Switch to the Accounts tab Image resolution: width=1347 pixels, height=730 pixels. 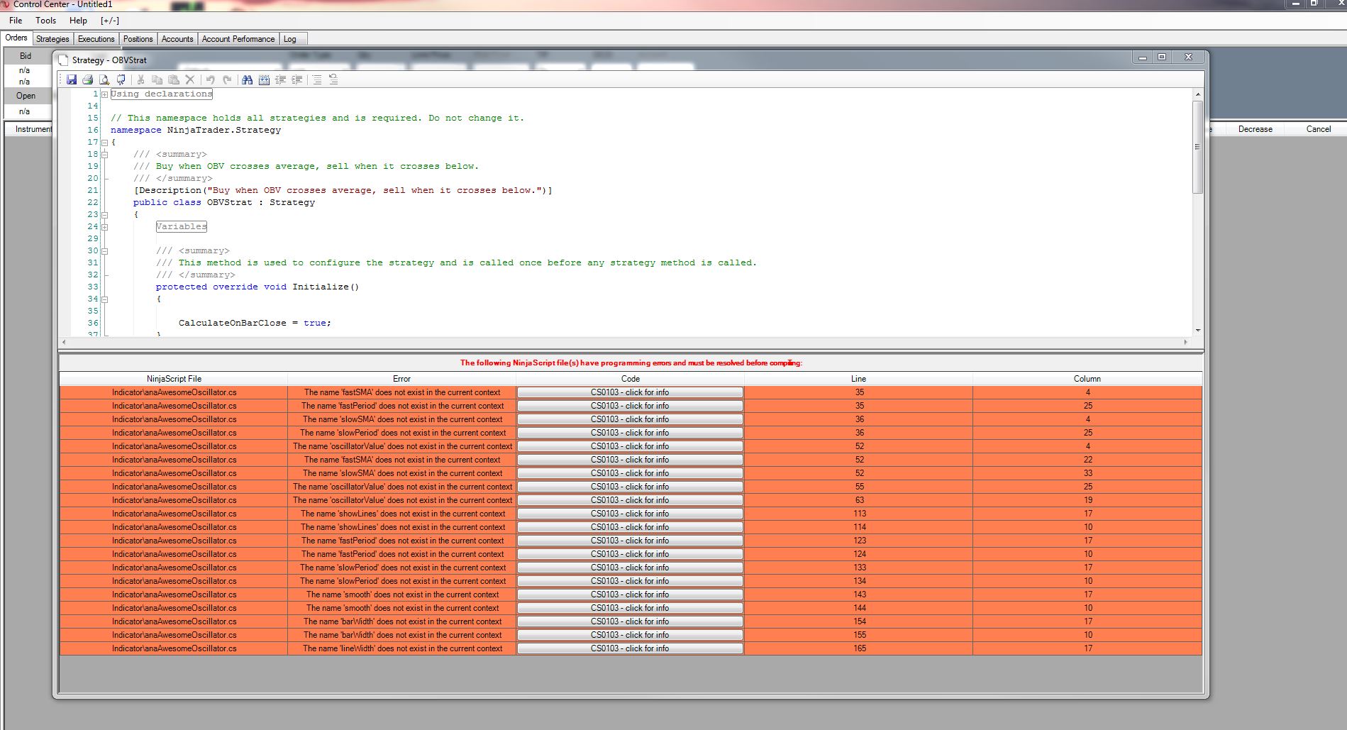tap(177, 39)
